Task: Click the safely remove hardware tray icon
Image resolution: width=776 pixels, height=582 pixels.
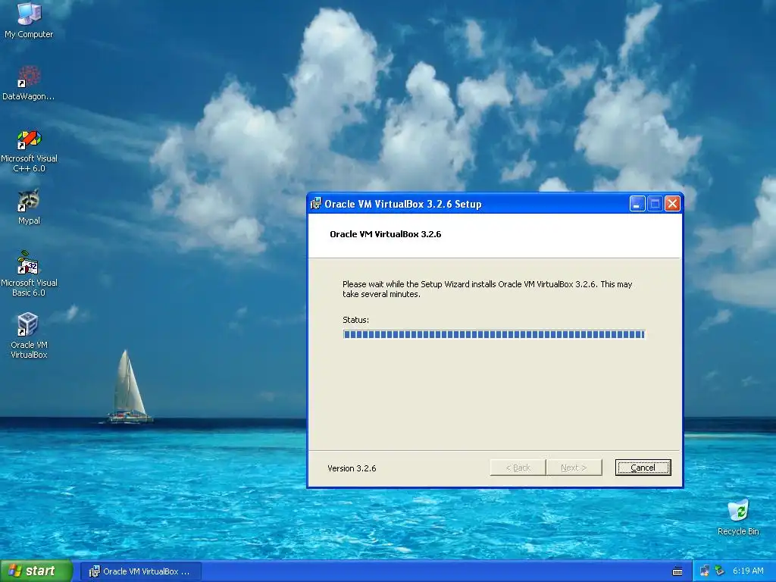Action: [720, 571]
